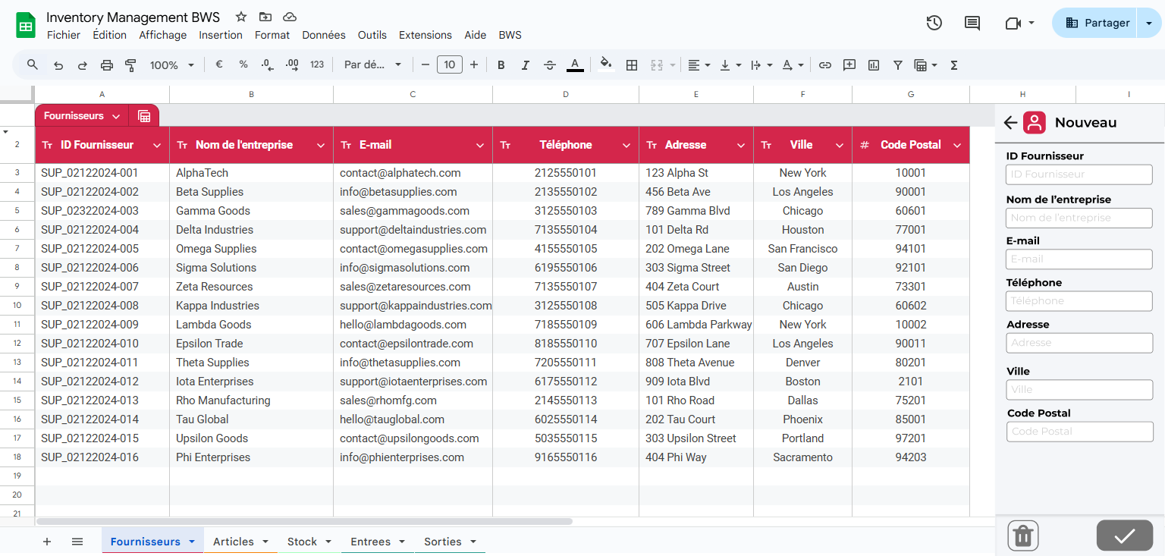Click the font size field
The image size is (1165, 556).
coord(450,65)
